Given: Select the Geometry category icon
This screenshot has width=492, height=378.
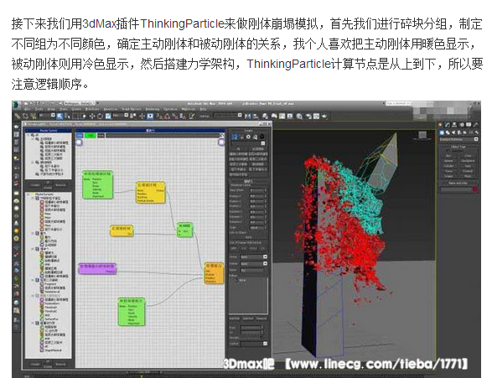Looking at the screenshot, I should pyautogui.click(x=442, y=132).
